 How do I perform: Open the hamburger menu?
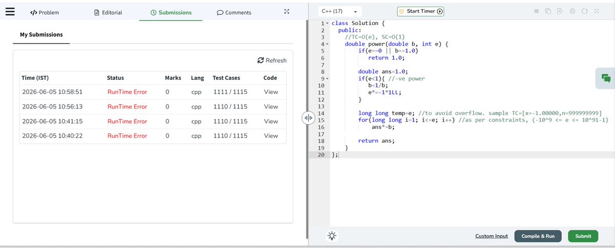click(x=10, y=12)
